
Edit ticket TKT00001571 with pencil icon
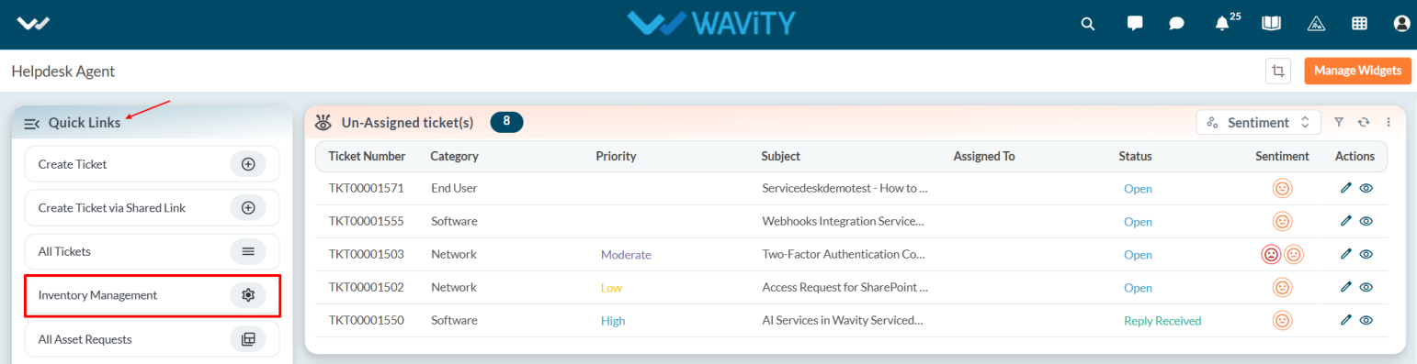1346,188
